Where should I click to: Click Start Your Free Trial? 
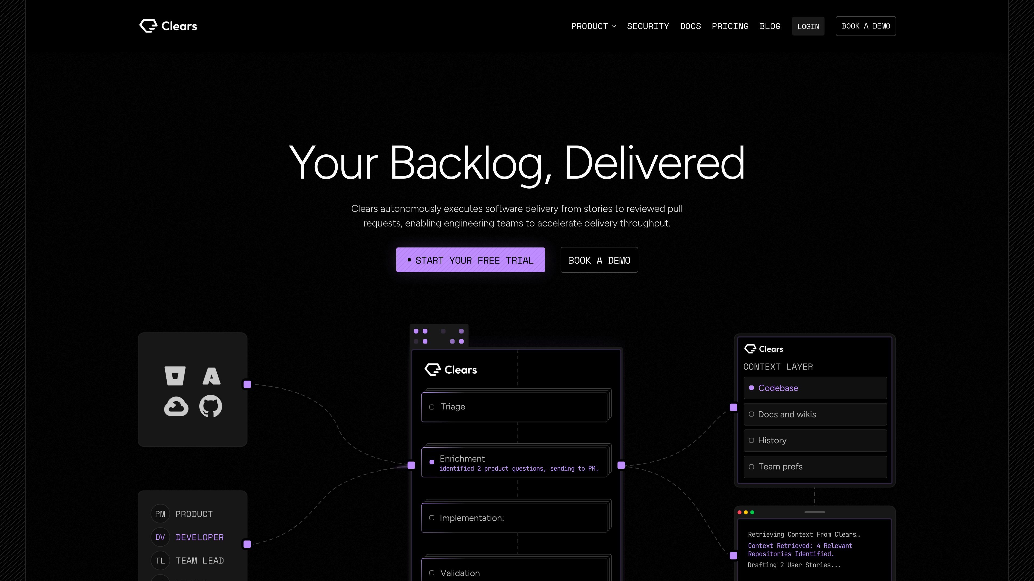tap(470, 260)
